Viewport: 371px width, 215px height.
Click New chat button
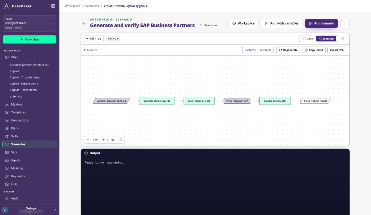pyautogui.click(x=29, y=39)
